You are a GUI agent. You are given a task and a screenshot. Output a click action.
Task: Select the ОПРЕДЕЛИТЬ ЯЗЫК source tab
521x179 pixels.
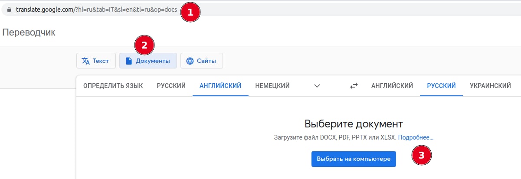[x=113, y=86]
